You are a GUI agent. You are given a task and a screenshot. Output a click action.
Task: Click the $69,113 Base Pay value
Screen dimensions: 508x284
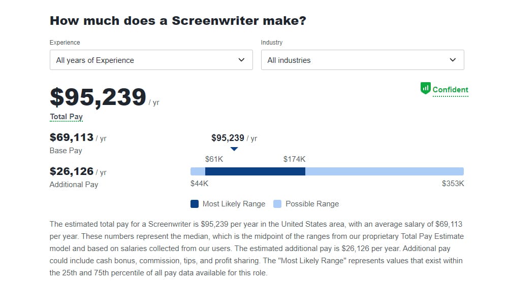click(x=72, y=137)
